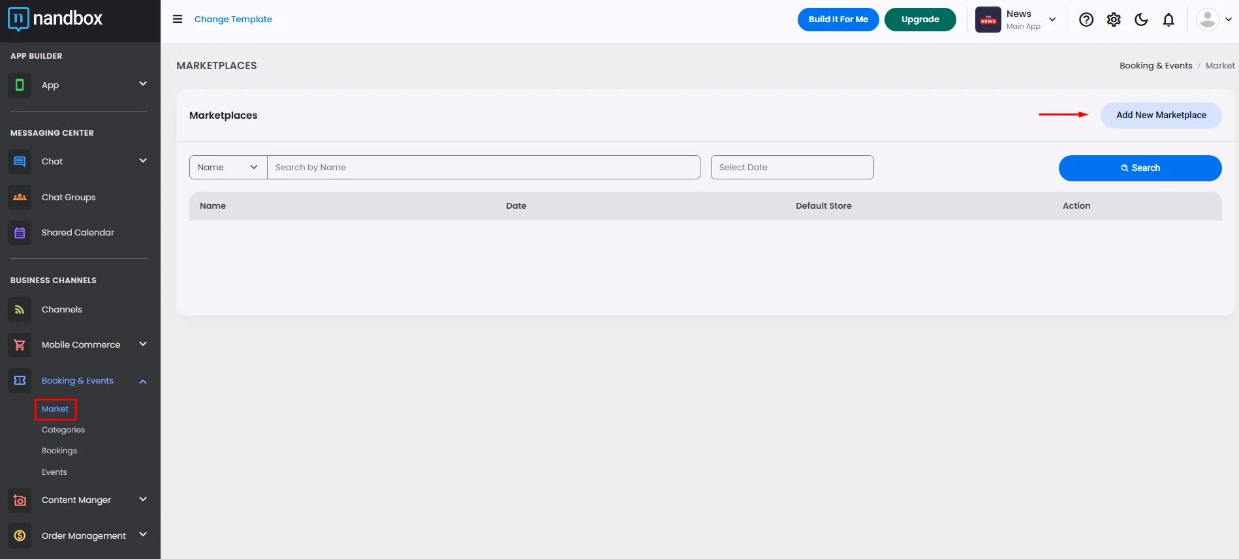
Task: Collapse the Booking & Events section
Action: tap(143, 381)
